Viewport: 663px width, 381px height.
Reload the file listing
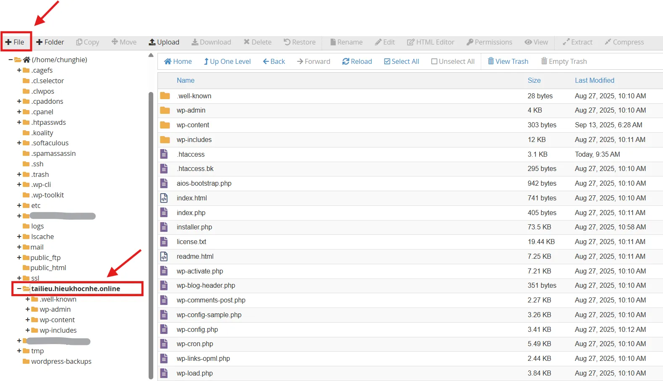click(357, 61)
